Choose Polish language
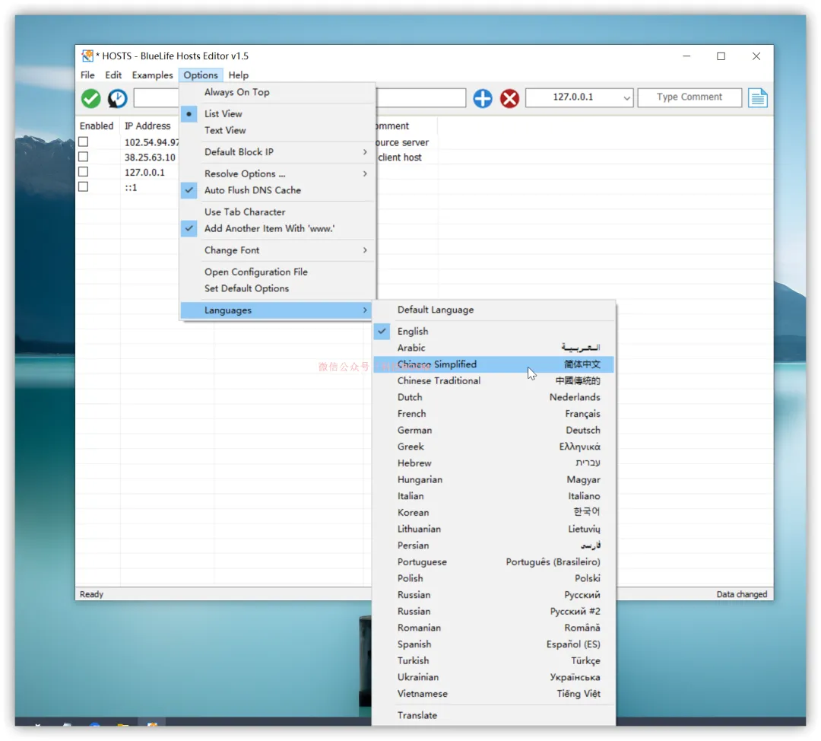Image resolution: width=821 pixels, height=741 pixels. point(494,578)
